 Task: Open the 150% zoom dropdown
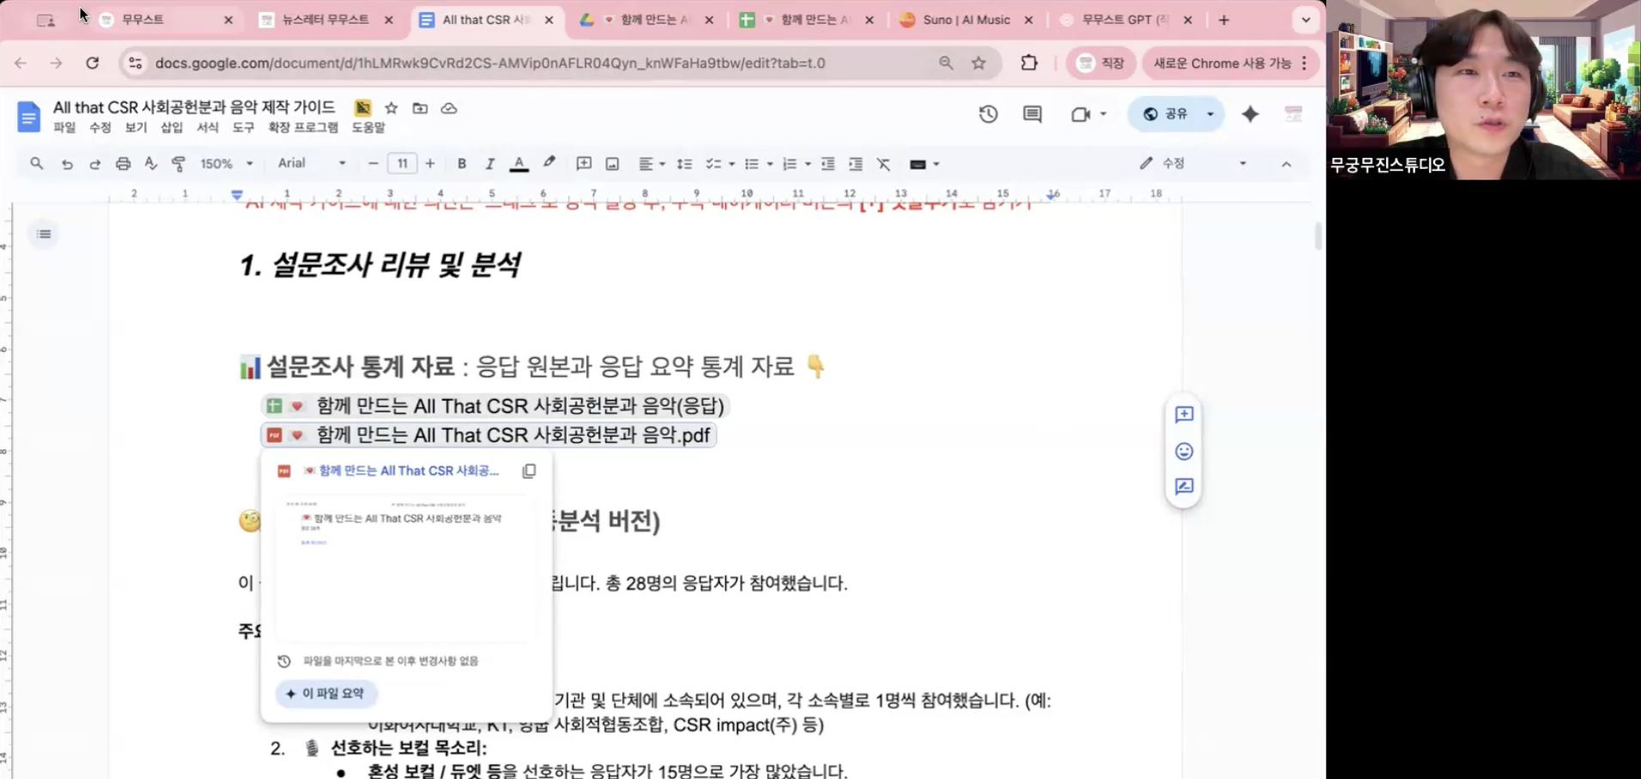click(x=226, y=164)
